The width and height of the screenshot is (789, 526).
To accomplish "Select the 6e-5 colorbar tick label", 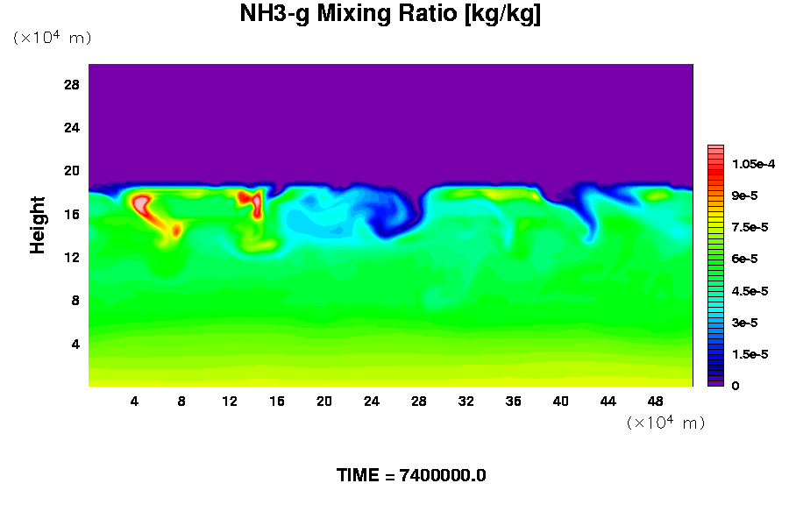I will (x=744, y=259).
